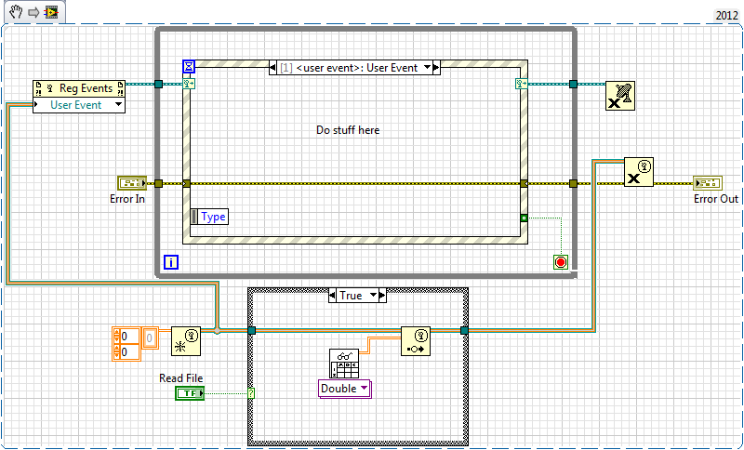Select the Type event data node
744x450 pixels.
(209, 217)
